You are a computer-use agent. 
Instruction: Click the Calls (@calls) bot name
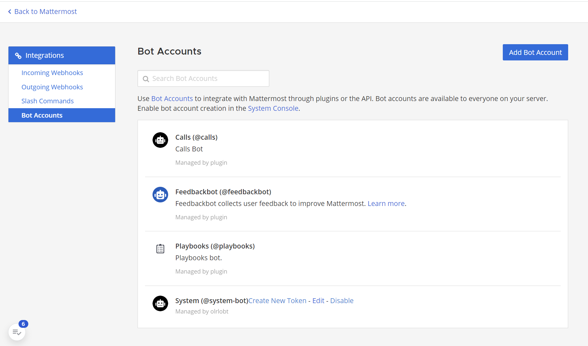196,137
